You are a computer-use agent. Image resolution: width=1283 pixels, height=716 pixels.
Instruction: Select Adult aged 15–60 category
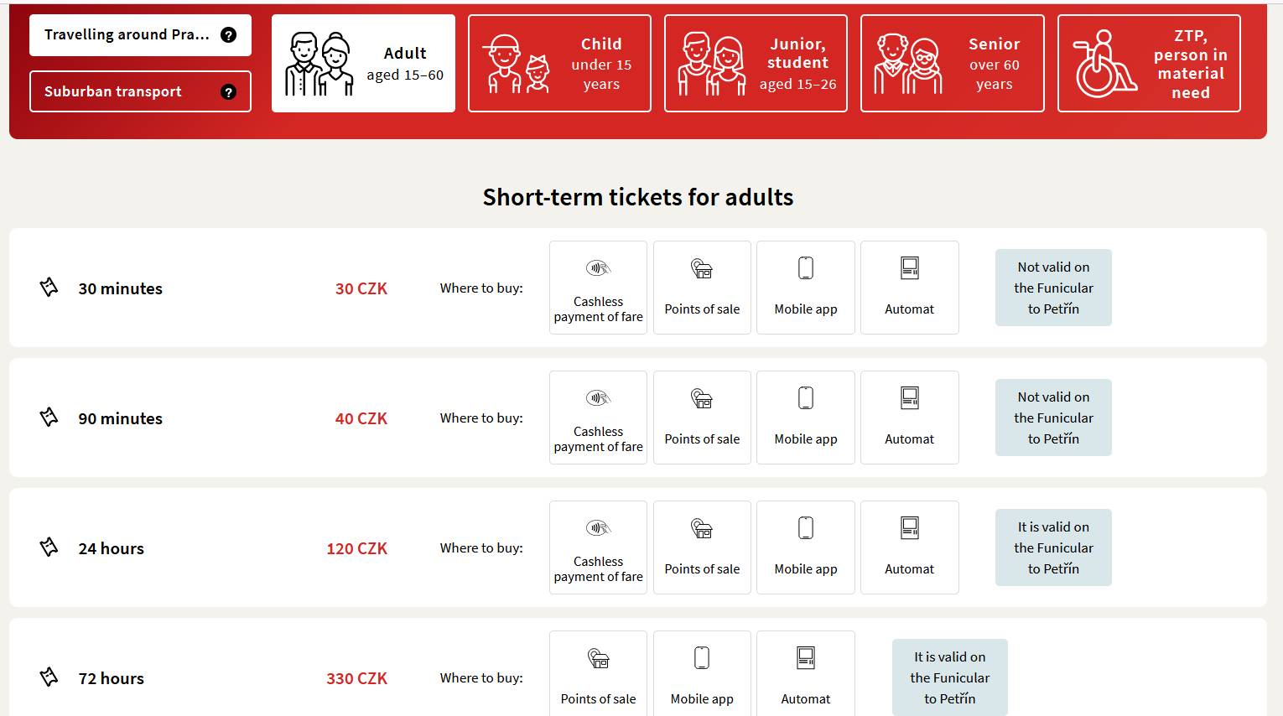click(x=363, y=64)
